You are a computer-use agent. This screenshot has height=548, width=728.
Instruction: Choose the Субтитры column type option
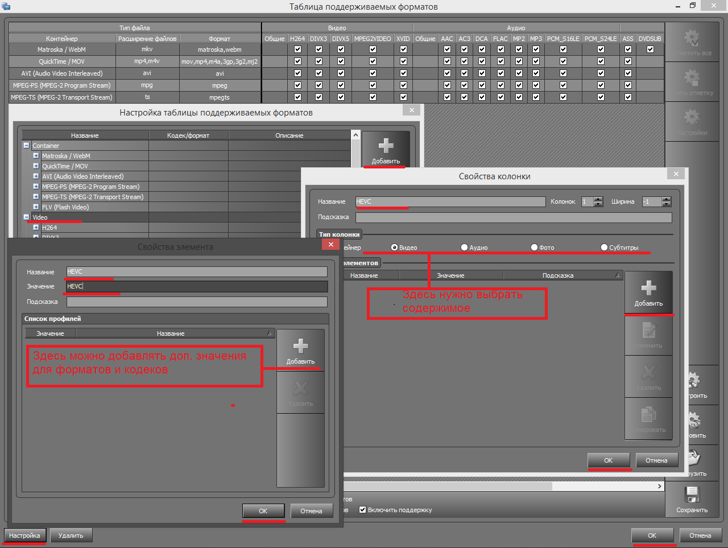(605, 248)
